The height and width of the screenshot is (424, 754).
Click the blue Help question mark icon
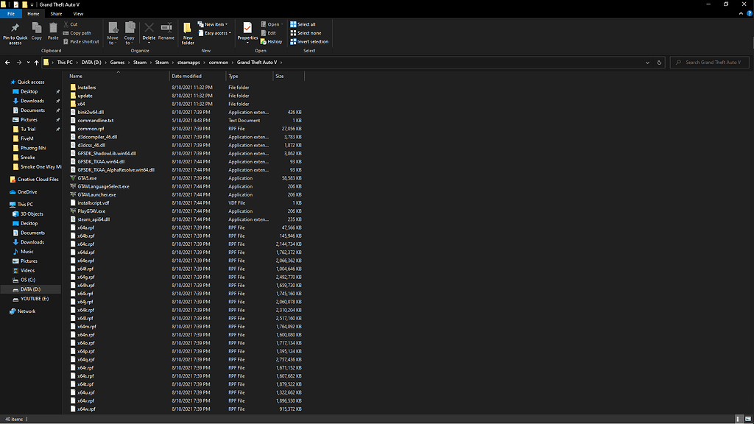tap(748, 13)
